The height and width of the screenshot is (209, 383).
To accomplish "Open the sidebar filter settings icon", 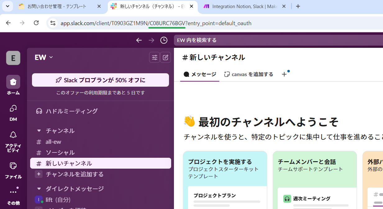I will pyautogui.click(x=154, y=57).
